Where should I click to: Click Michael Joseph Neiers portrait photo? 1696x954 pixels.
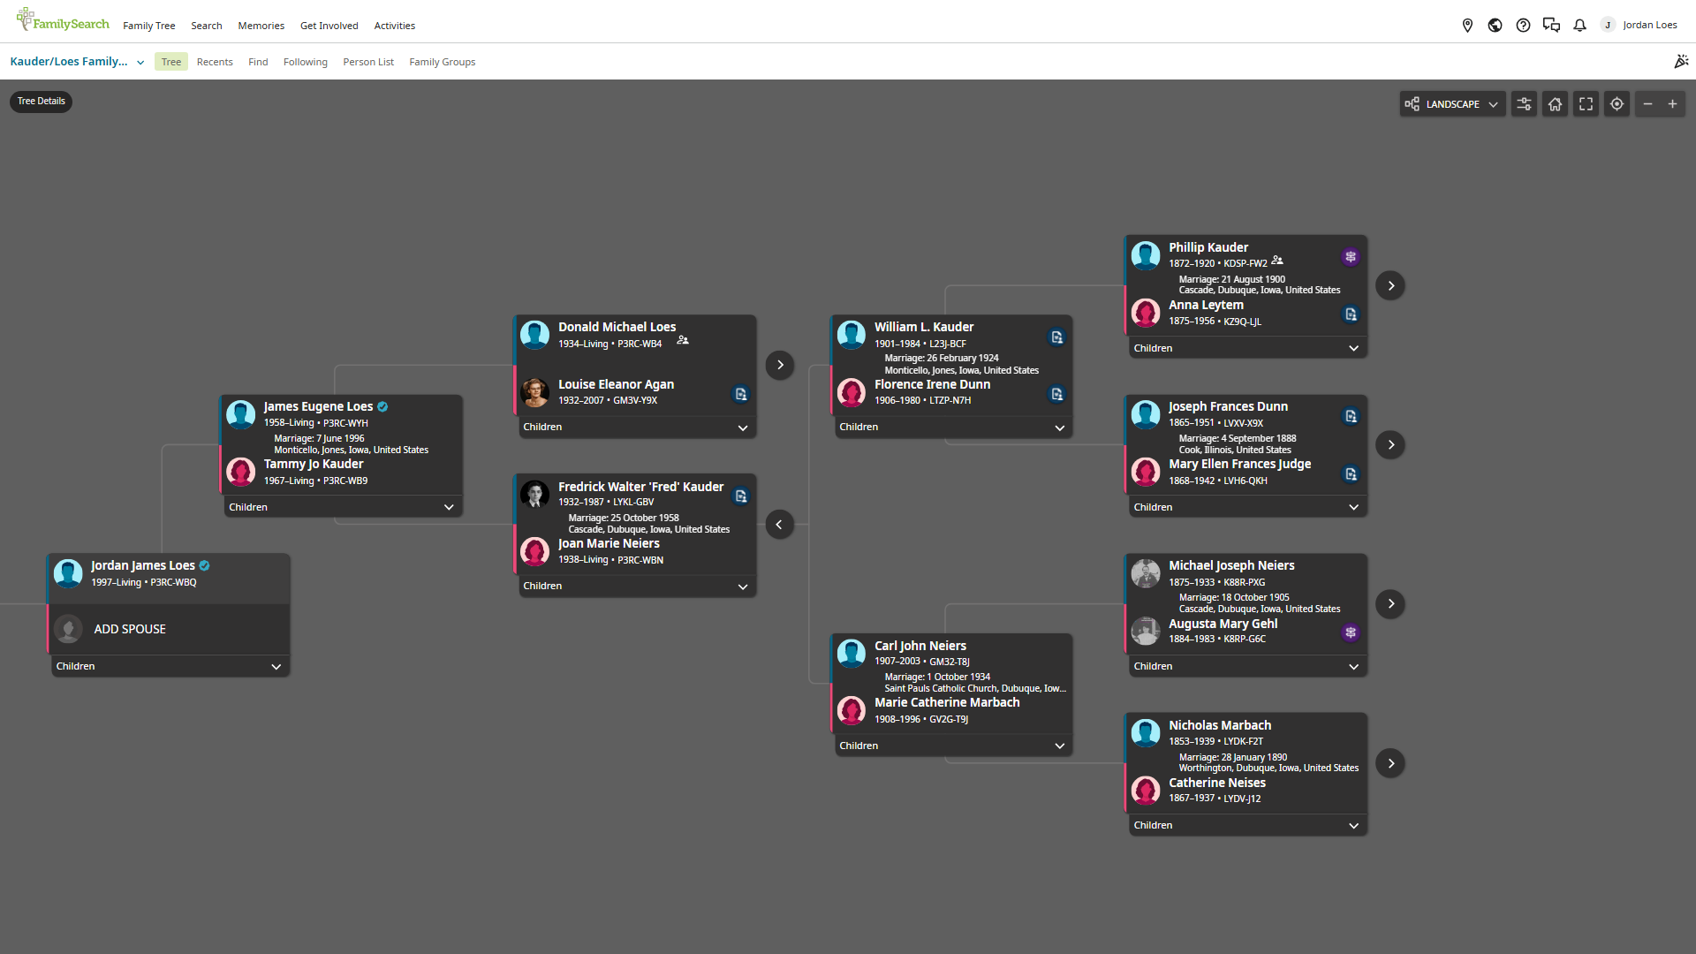pyautogui.click(x=1146, y=574)
